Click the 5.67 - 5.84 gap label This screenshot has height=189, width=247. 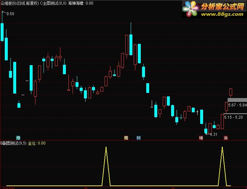tap(237, 105)
